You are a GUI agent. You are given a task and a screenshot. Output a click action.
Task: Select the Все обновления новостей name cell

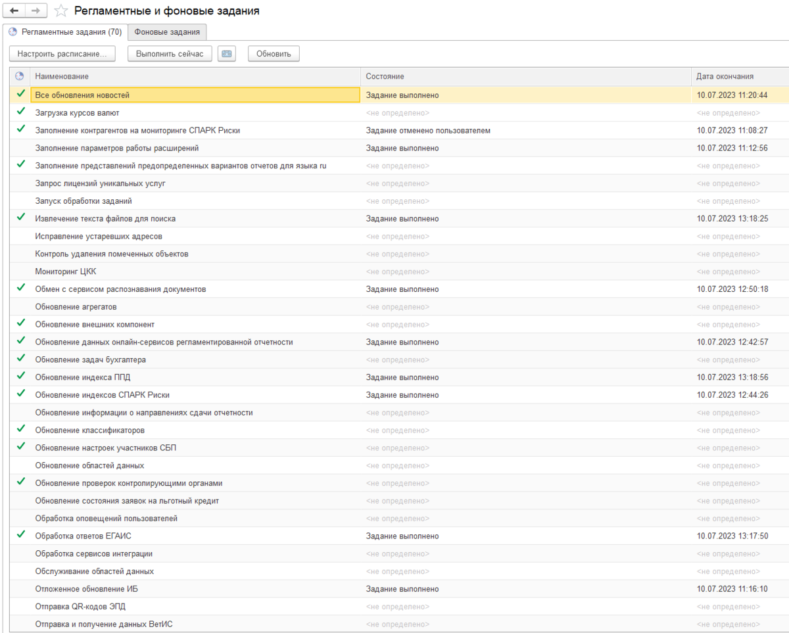coord(195,95)
